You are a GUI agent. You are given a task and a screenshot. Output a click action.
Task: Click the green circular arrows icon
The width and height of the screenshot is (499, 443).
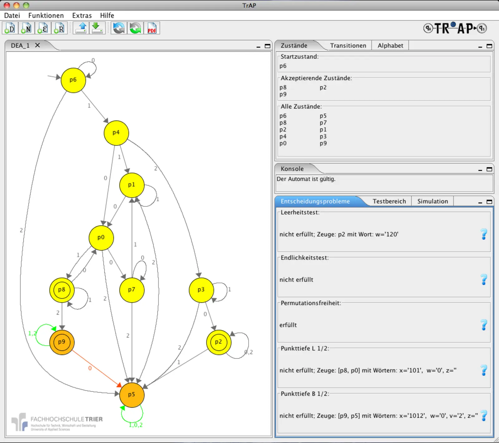point(135,28)
